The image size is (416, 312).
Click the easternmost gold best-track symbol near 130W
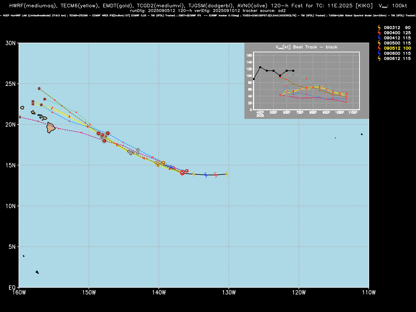coord(227,174)
